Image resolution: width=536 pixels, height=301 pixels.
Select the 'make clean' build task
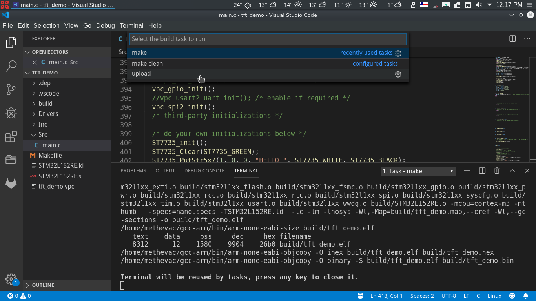click(x=147, y=63)
